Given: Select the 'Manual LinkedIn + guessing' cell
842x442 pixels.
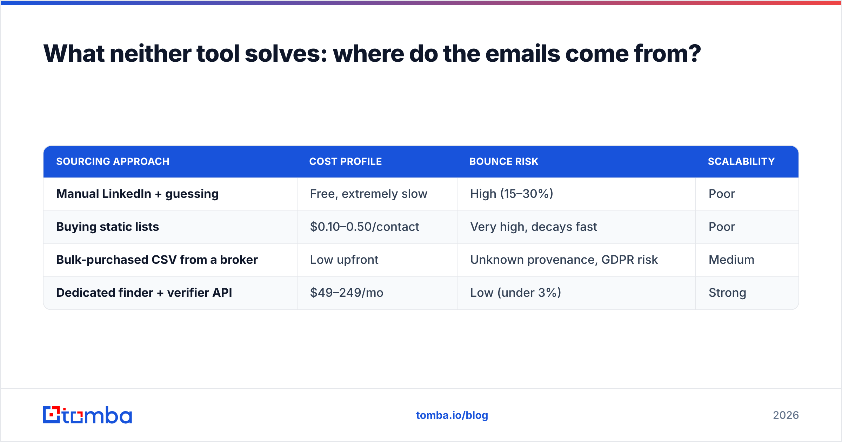Looking at the screenshot, I should pyautogui.click(x=170, y=194).
